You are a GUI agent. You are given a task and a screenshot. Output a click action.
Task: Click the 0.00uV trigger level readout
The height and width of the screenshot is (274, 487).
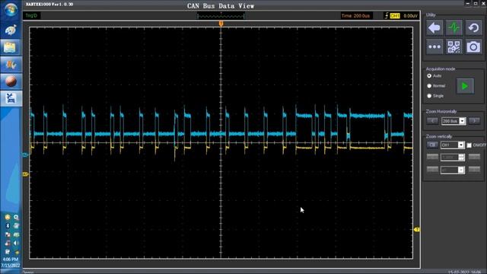click(x=411, y=15)
